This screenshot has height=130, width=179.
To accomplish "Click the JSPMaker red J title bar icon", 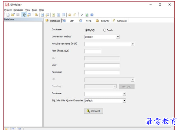I will [x=7, y=5].
